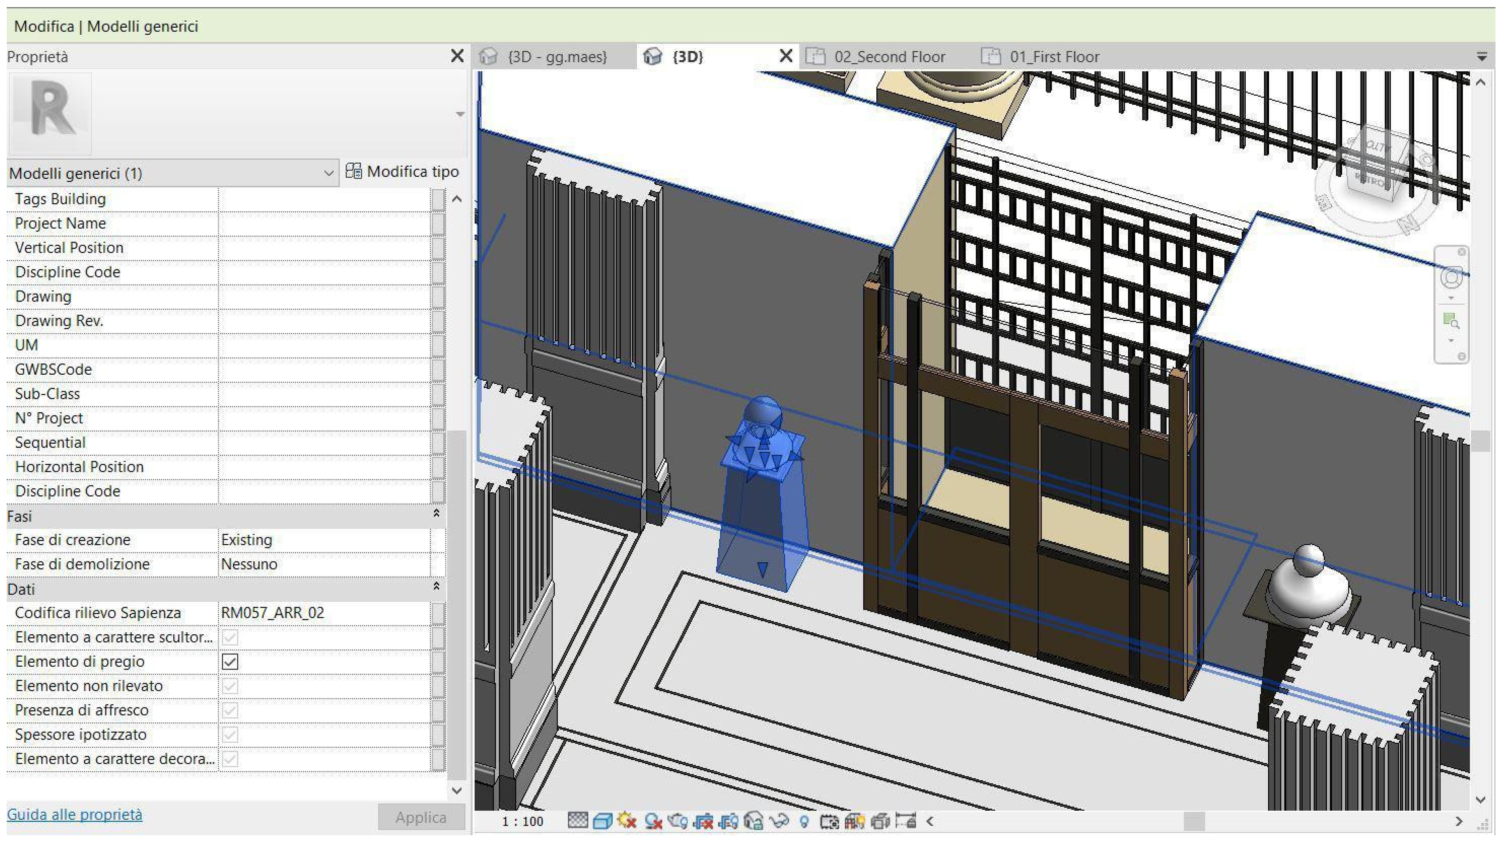Click Reveal Hidden Elements lightbulb icon
Image resolution: width=1505 pixels, height=842 pixels.
point(804,821)
